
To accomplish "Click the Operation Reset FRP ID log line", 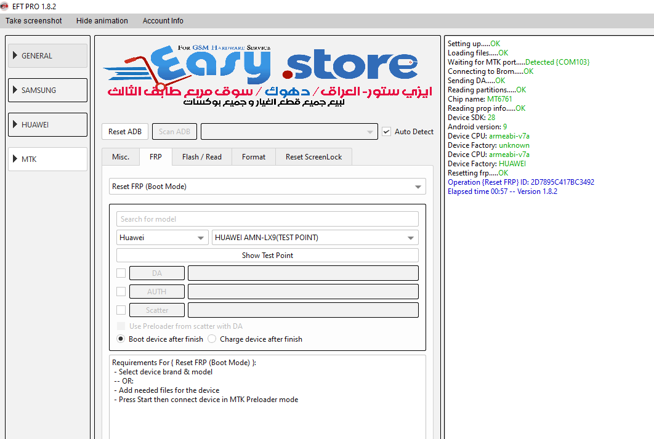I will click(521, 182).
